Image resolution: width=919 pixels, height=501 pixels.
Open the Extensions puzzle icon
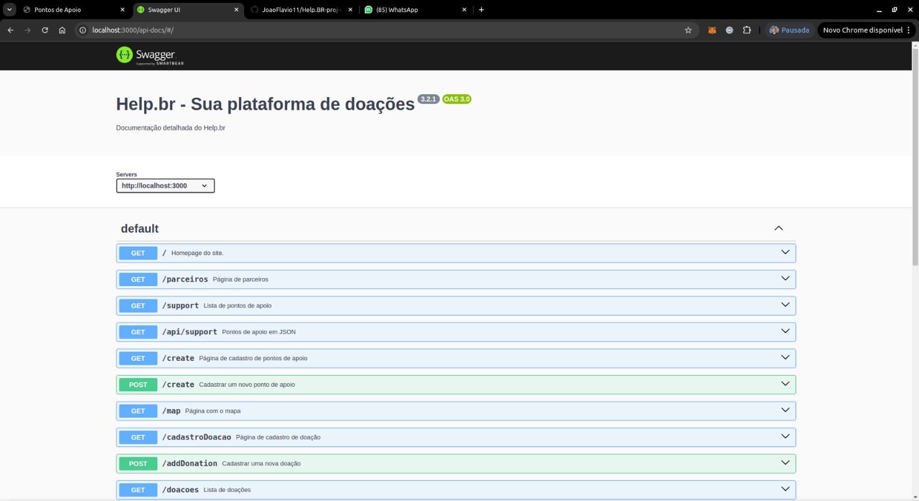[x=747, y=30]
